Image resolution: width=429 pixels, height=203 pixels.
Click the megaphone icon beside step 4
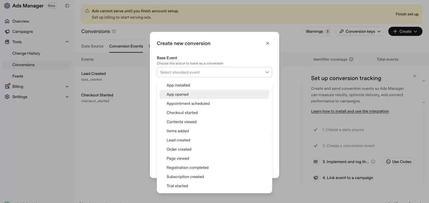point(316,178)
